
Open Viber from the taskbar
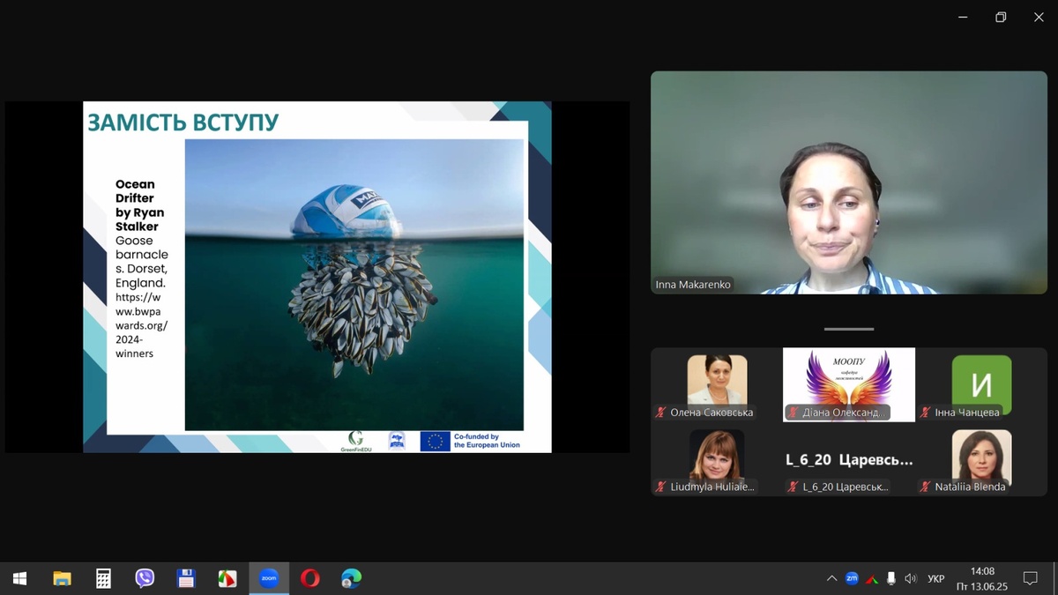[x=145, y=578]
